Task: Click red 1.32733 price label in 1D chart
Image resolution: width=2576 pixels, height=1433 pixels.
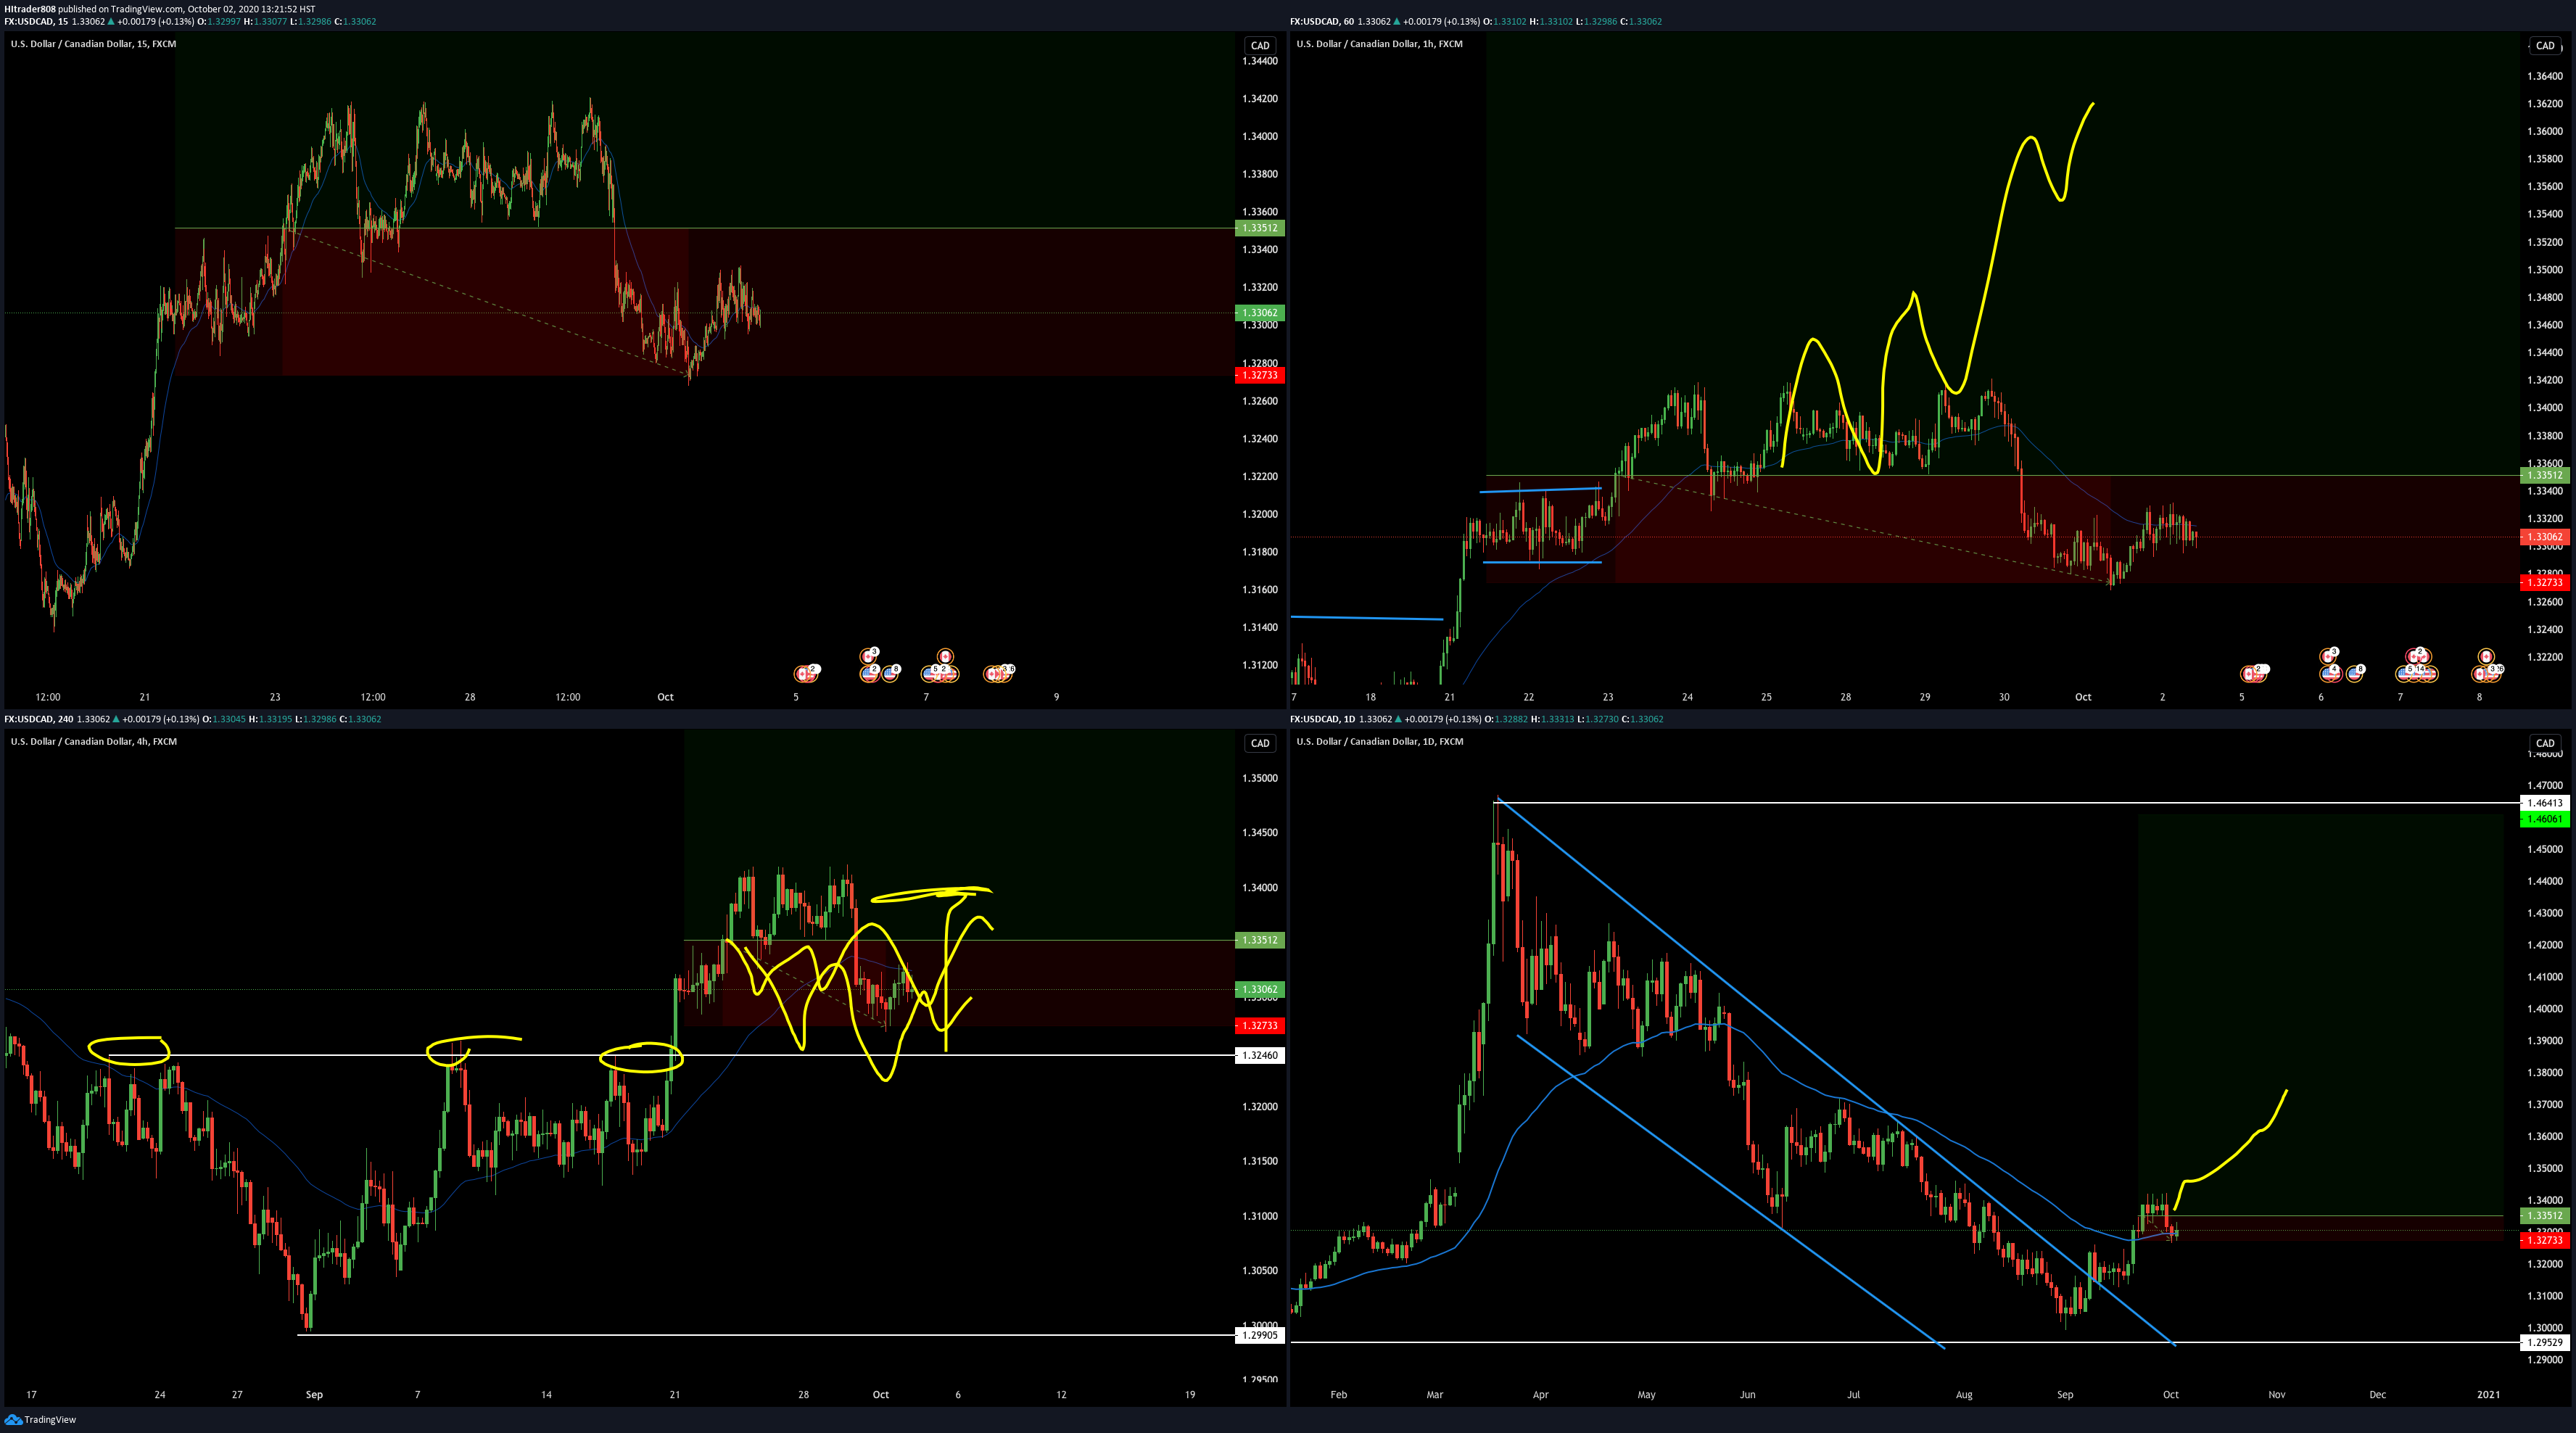Action: coord(2544,1240)
